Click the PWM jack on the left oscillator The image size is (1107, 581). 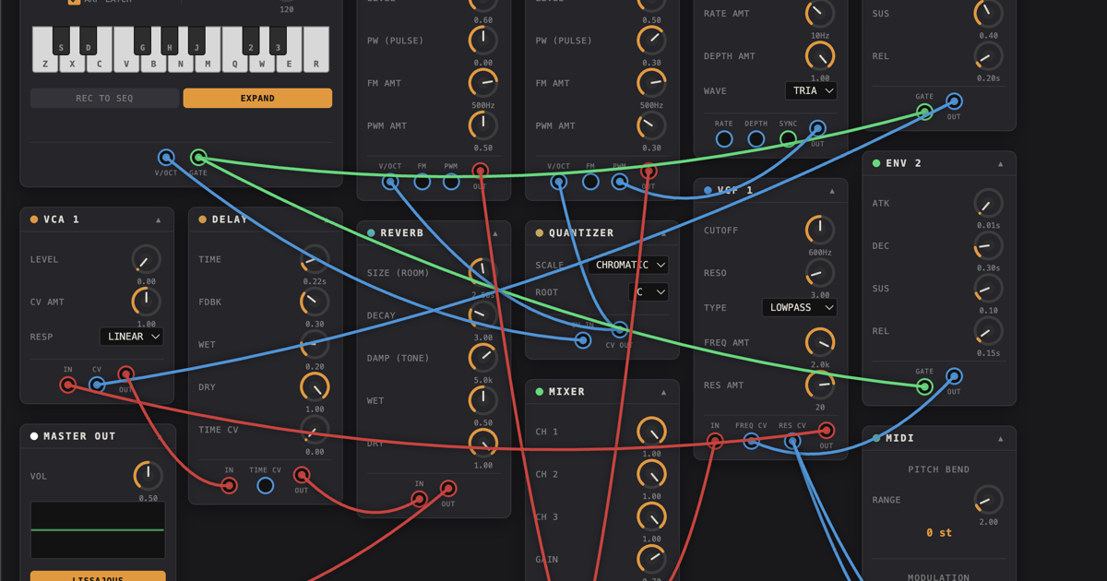pos(451,183)
